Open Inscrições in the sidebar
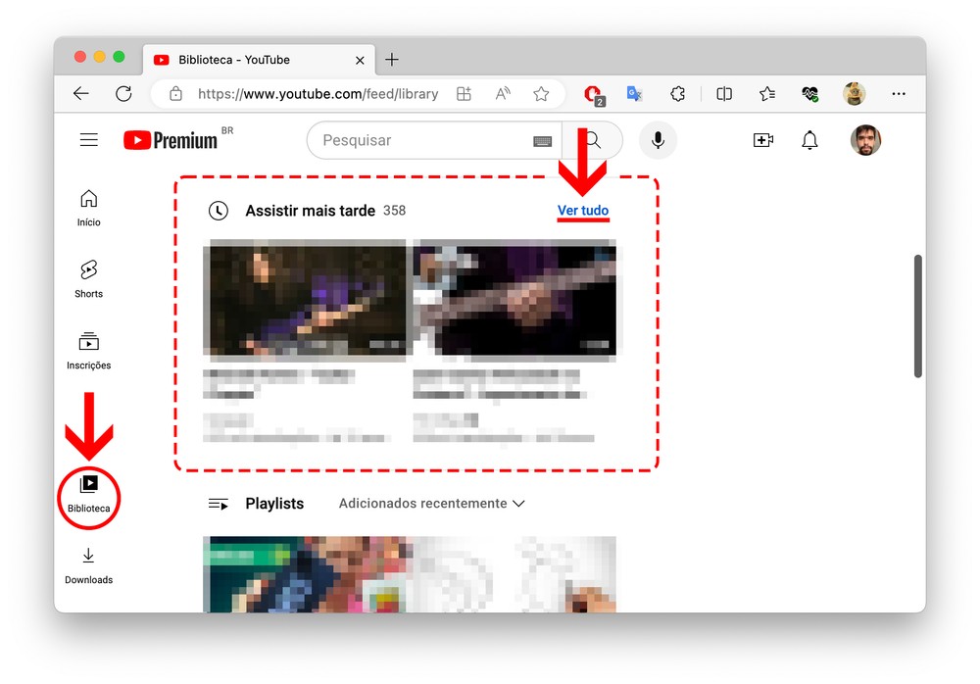Image resolution: width=980 pixels, height=684 pixels. [88, 351]
